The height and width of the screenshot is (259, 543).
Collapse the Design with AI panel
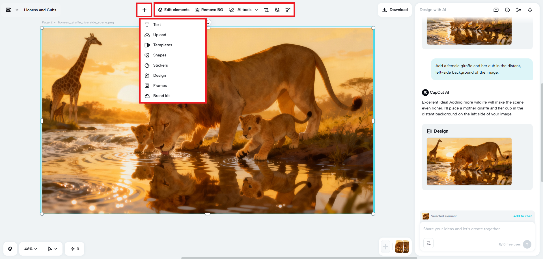pos(530,10)
